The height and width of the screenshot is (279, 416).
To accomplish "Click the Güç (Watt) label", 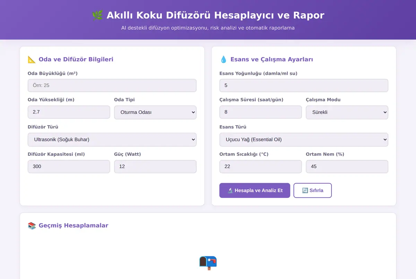I will 128,154.
